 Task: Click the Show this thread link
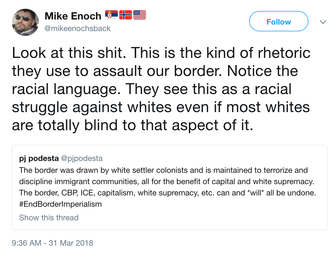click(x=49, y=217)
